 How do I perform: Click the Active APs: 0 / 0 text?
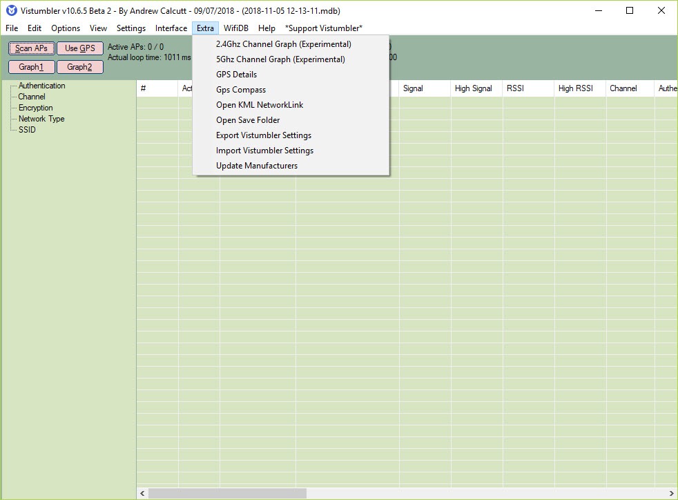(x=136, y=47)
